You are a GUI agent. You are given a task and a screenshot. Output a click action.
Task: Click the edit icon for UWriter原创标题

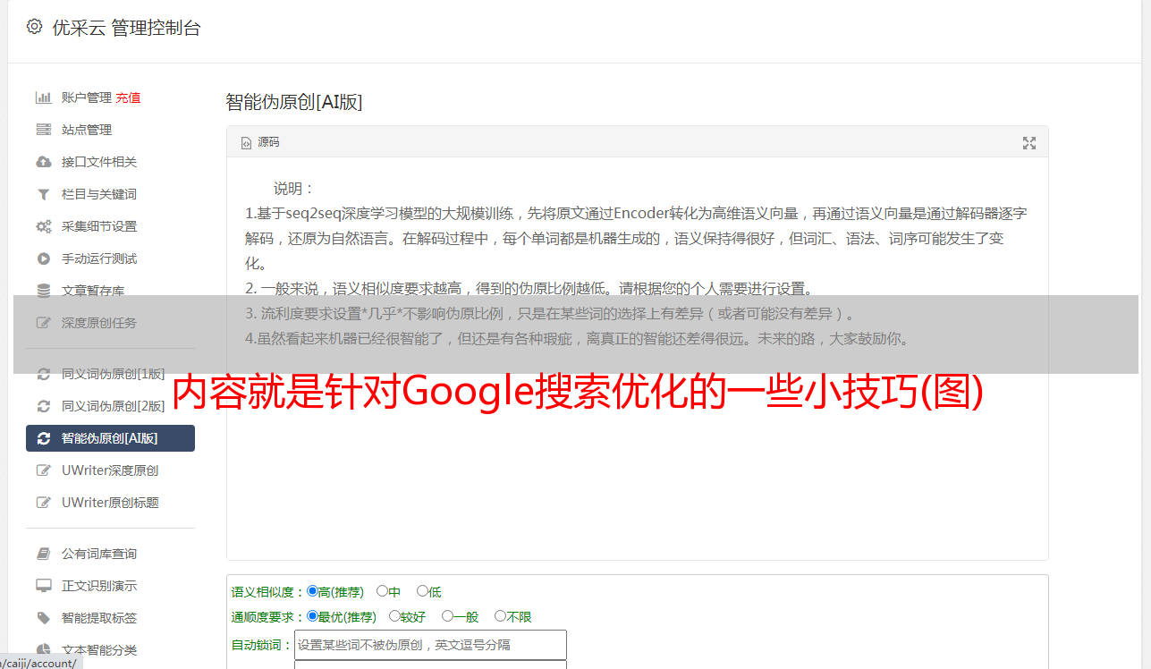(43, 503)
